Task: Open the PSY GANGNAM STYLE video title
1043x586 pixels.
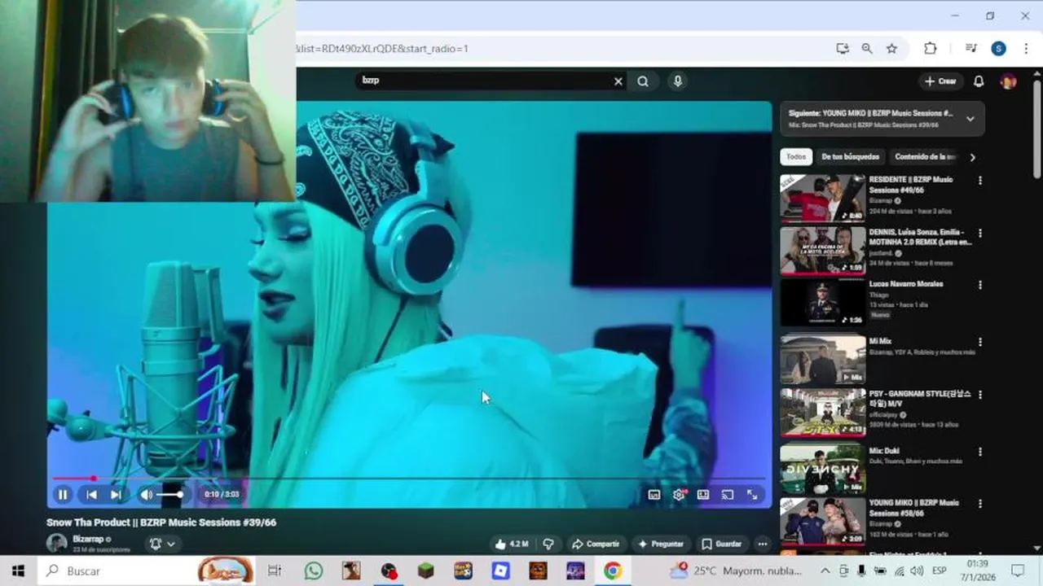Action: (x=920, y=399)
